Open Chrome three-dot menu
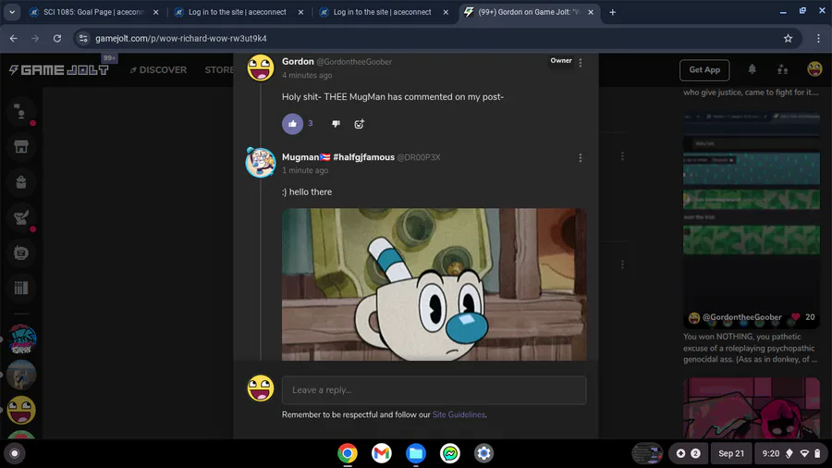 pyautogui.click(x=818, y=38)
